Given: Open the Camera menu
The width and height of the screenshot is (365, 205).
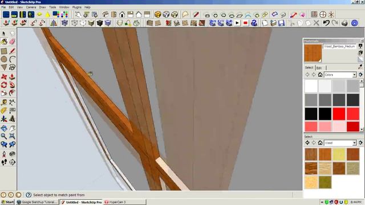Looking at the screenshot, I should coord(31,7).
